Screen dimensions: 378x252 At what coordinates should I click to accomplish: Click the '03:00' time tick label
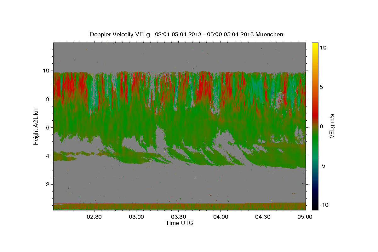(136, 217)
